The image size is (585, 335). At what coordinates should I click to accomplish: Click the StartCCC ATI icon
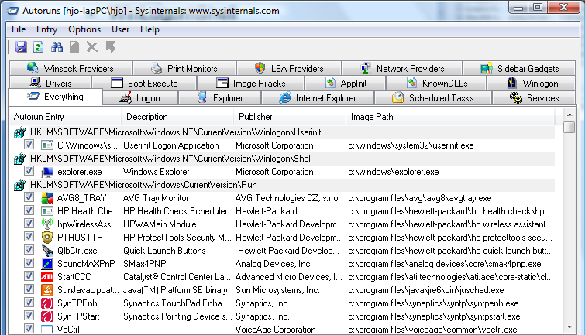point(47,277)
